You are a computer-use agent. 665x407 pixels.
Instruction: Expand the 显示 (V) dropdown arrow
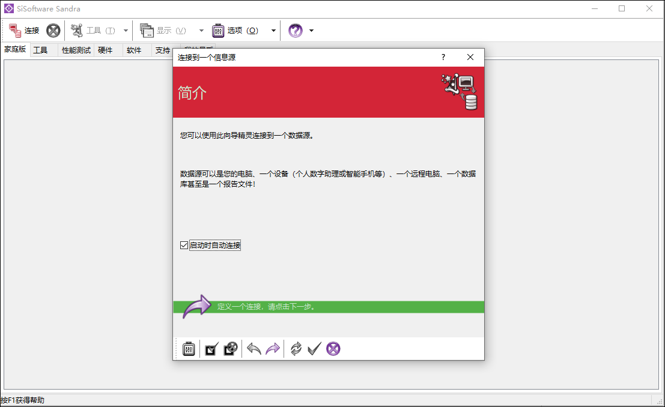201,31
